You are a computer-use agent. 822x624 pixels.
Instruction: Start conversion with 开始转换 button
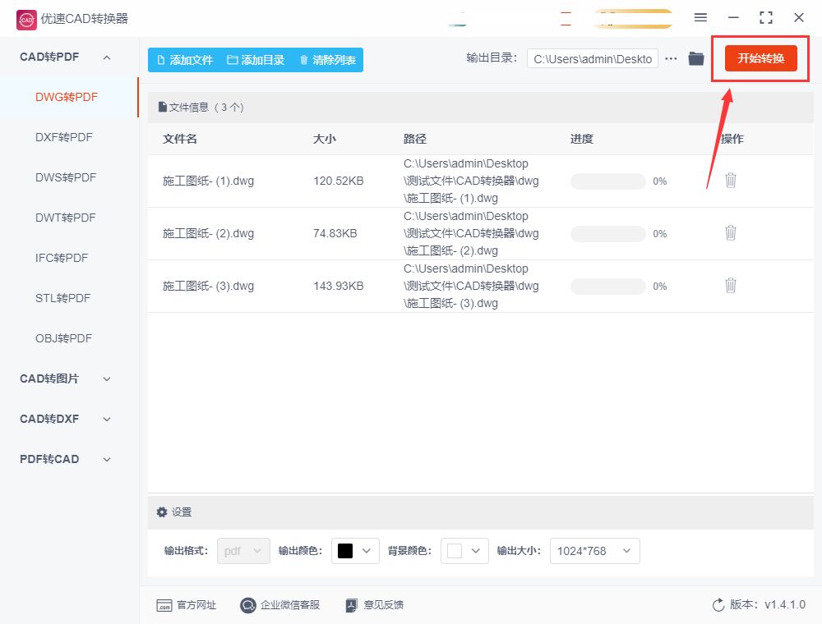pos(760,58)
